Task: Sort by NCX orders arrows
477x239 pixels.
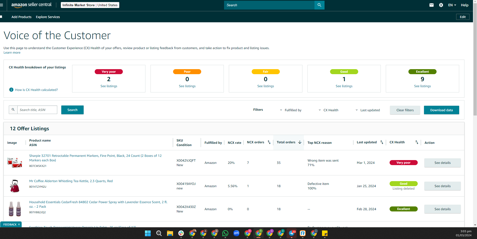Action: [269, 142]
